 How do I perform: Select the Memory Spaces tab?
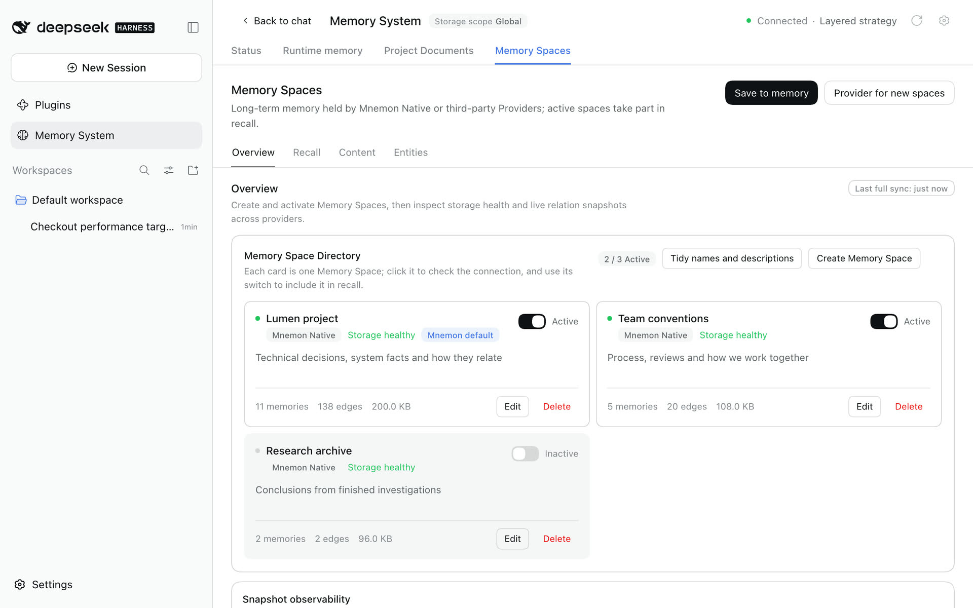click(x=533, y=51)
